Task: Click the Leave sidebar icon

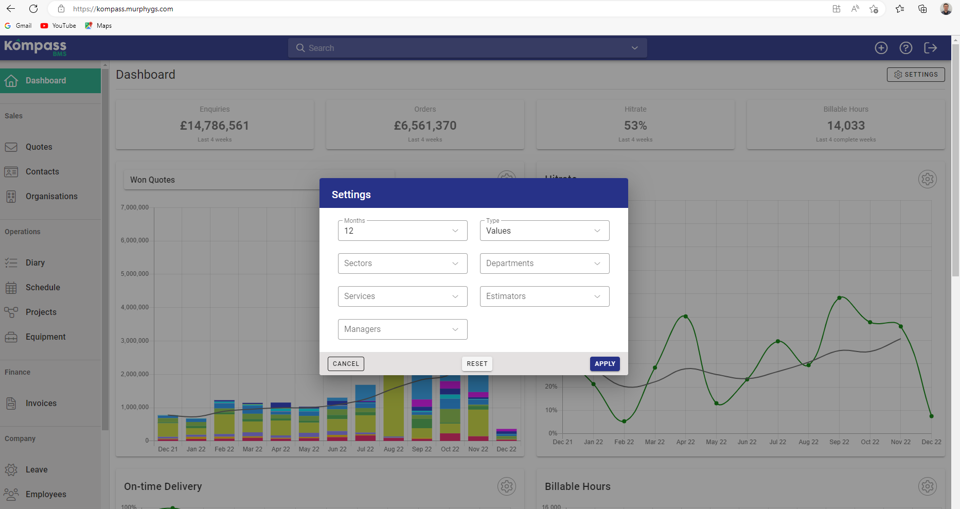Action: 11,470
